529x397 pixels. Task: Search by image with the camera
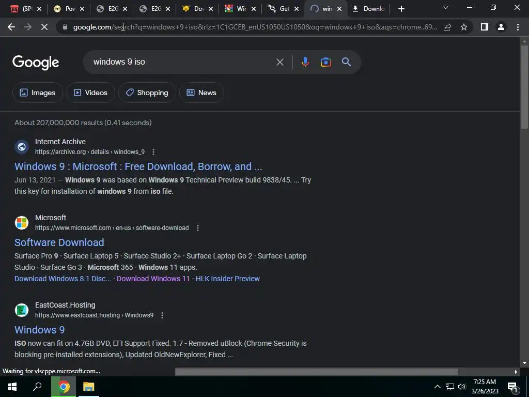pyautogui.click(x=325, y=62)
